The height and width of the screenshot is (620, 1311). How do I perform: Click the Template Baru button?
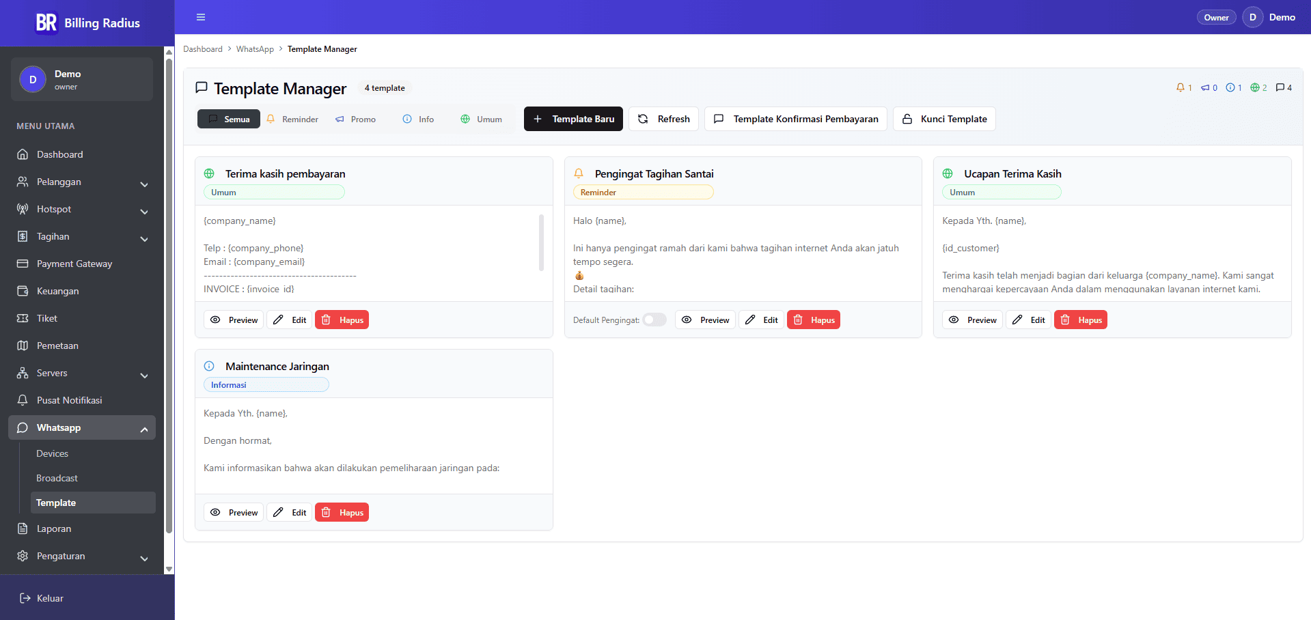click(x=573, y=119)
